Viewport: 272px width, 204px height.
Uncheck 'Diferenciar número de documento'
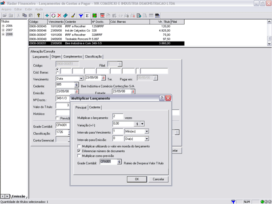tap(79, 151)
